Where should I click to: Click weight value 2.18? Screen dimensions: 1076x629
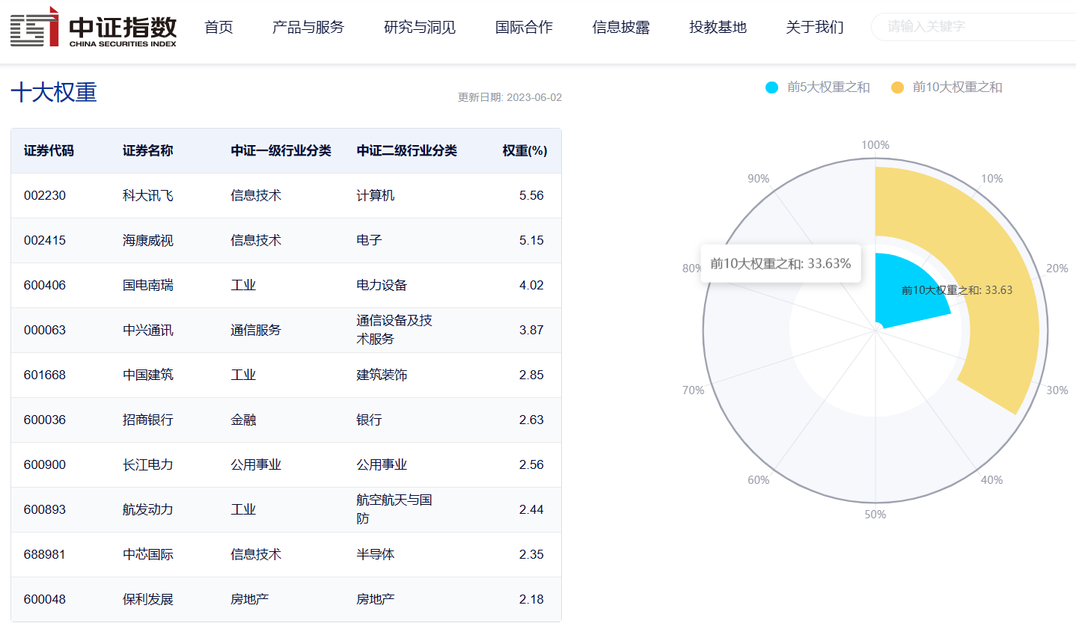coord(531,600)
